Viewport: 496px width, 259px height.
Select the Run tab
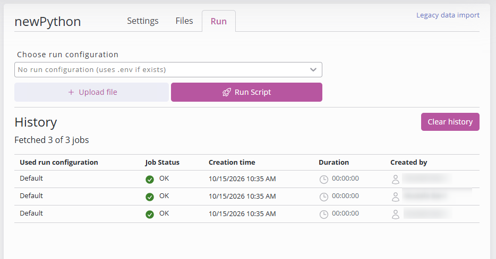point(219,21)
